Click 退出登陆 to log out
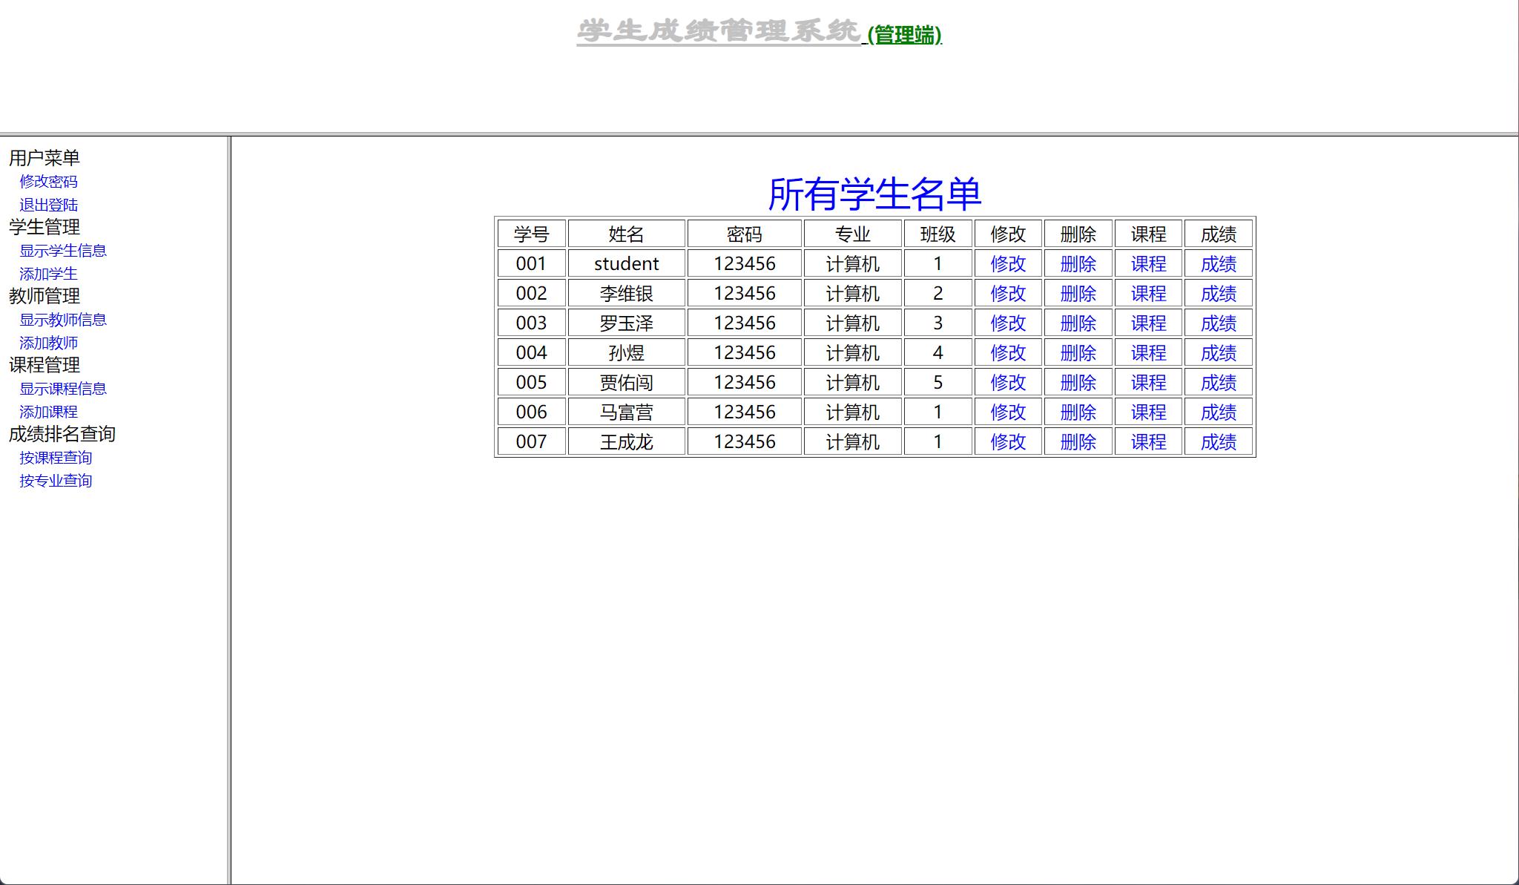 (49, 205)
